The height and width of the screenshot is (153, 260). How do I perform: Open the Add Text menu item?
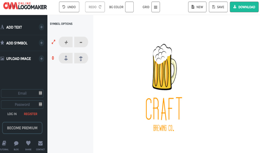click(x=14, y=27)
